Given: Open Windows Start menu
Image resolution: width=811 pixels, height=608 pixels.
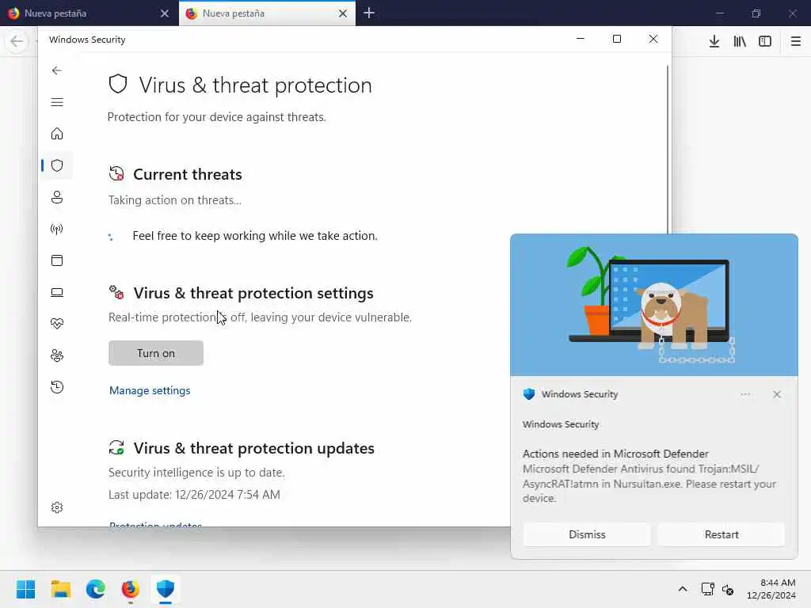Looking at the screenshot, I should pyautogui.click(x=26, y=589).
